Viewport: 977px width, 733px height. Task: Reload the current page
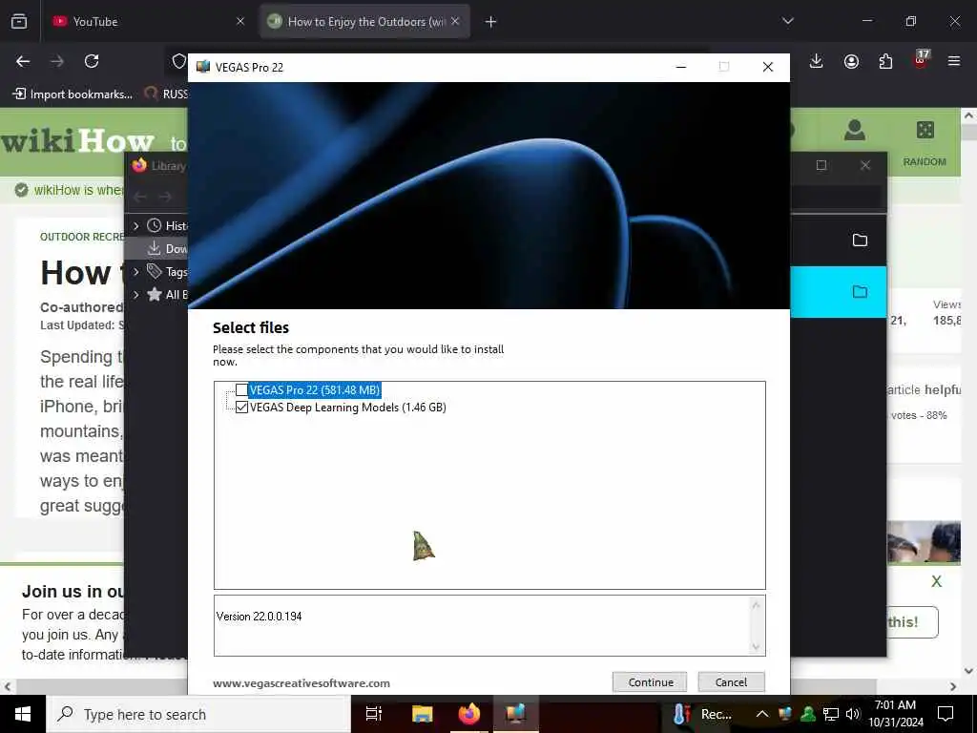92,61
